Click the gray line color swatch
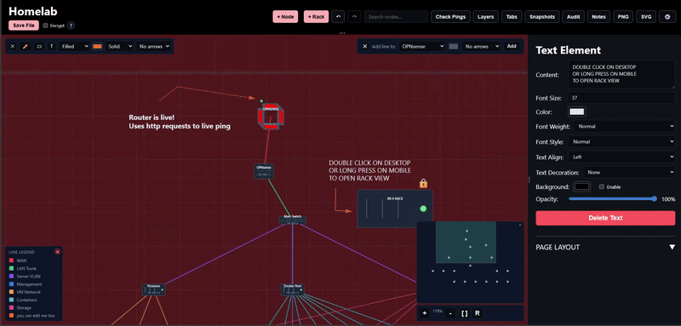Viewport: 681px width, 326px height. 454,46
